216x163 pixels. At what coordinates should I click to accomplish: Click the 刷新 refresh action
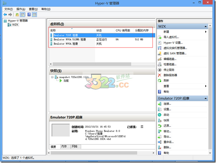point(166,80)
